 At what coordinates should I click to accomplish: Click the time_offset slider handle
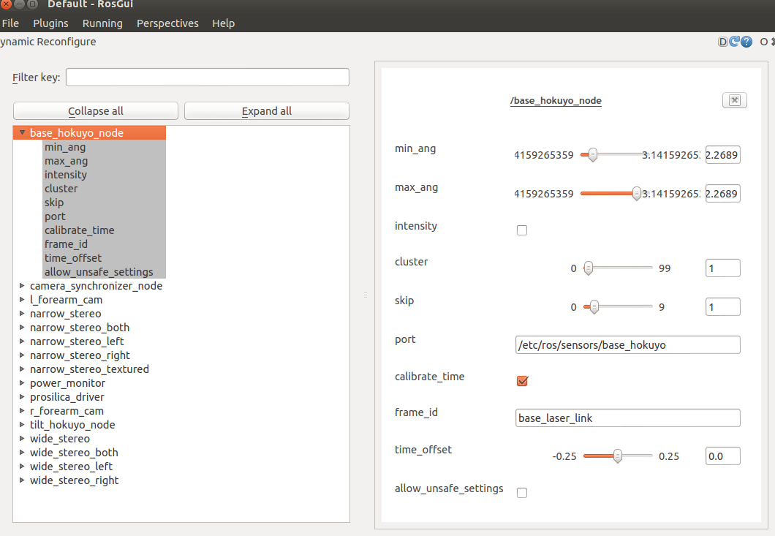click(x=618, y=456)
